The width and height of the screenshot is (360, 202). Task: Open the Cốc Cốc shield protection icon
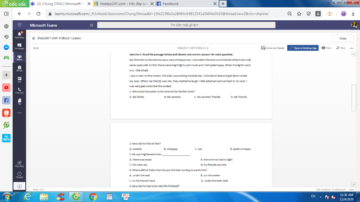click(x=309, y=14)
